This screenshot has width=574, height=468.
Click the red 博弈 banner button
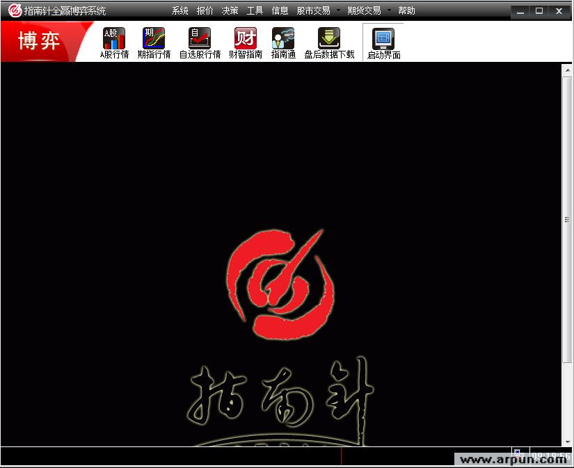[x=40, y=40]
